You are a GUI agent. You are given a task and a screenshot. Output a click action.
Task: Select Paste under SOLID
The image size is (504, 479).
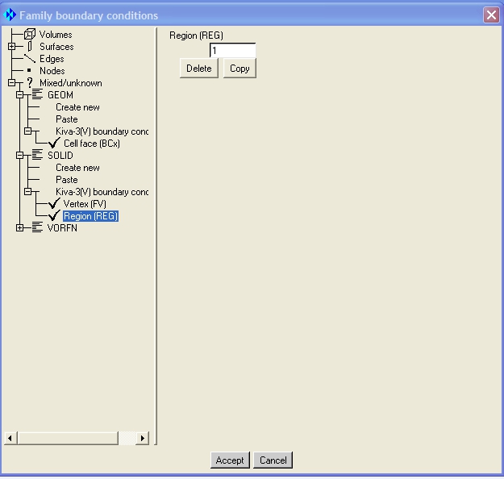(x=67, y=180)
